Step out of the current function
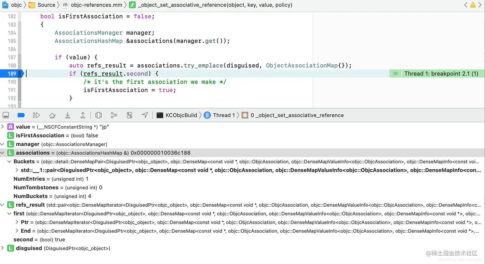This screenshot has width=485, height=264. (x=83, y=115)
